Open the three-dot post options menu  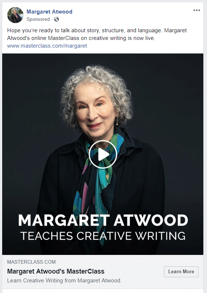click(196, 10)
